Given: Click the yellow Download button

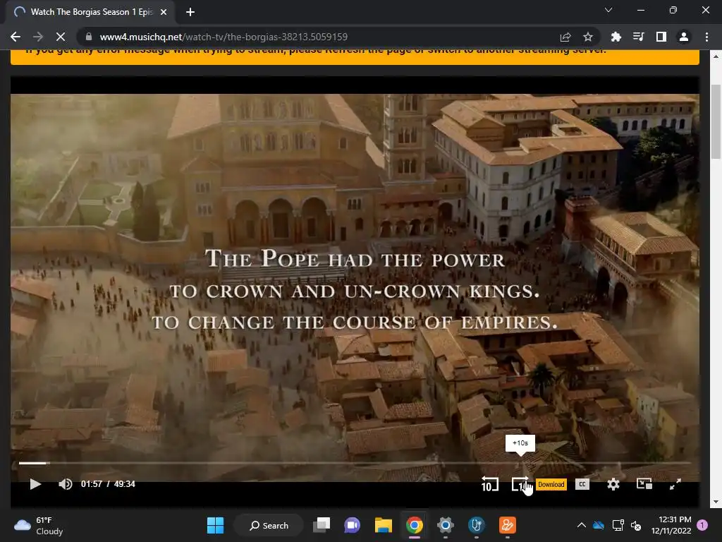Looking at the screenshot, I should [551, 484].
